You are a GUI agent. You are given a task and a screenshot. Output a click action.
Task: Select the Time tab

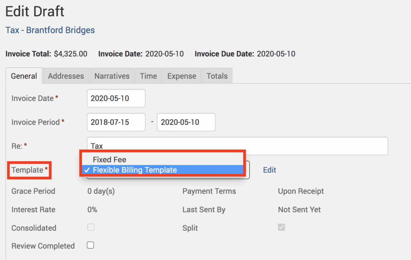148,76
